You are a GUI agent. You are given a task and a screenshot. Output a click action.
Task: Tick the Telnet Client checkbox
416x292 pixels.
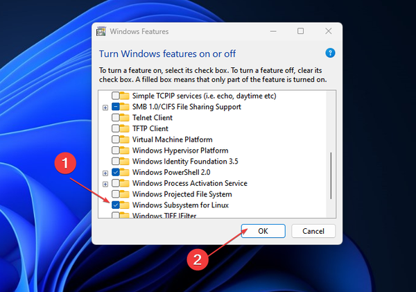click(115, 118)
